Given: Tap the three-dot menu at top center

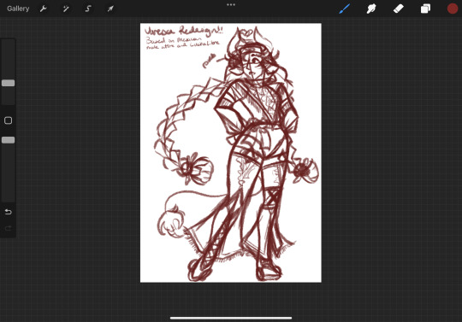Looking at the screenshot, I should coord(231,5).
